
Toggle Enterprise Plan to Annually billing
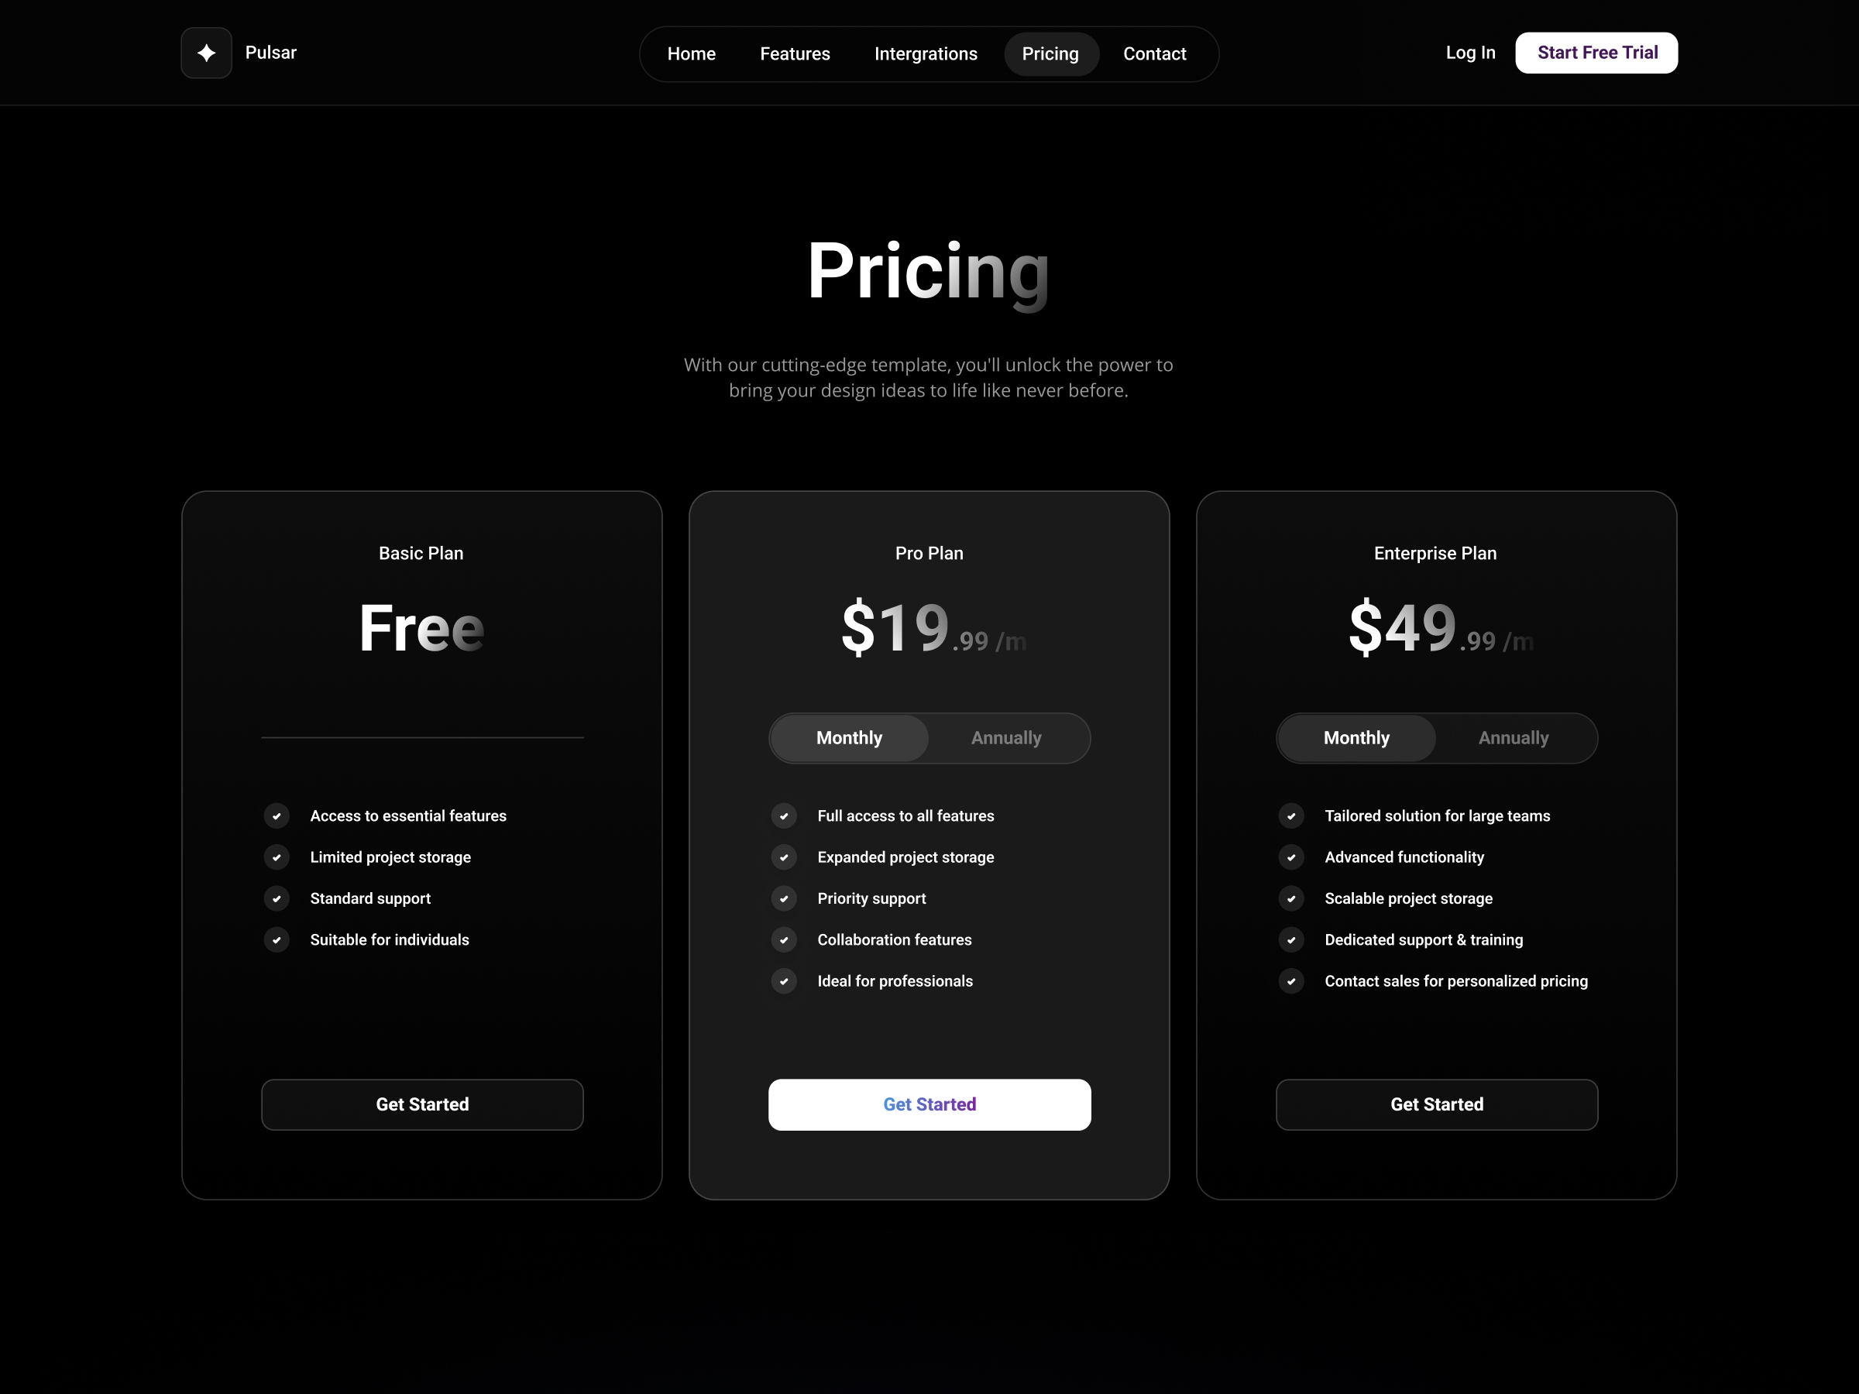click(x=1514, y=736)
